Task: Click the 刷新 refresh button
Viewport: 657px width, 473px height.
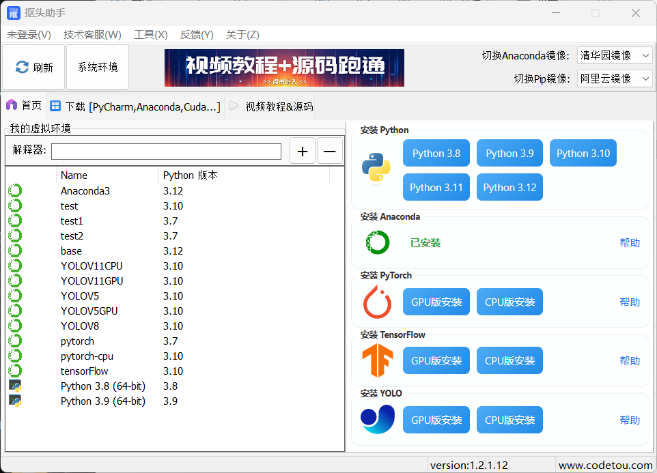Action: click(33, 68)
